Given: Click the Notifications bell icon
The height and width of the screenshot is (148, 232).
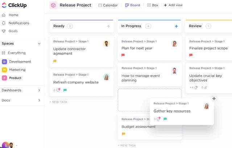Looking at the screenshot, I should click(4, 23).
